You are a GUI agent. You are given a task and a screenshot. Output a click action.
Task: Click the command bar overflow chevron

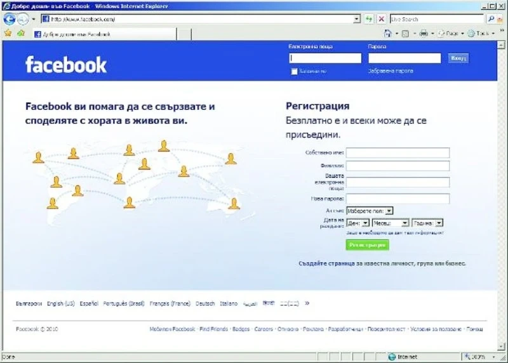coord(502,30)
